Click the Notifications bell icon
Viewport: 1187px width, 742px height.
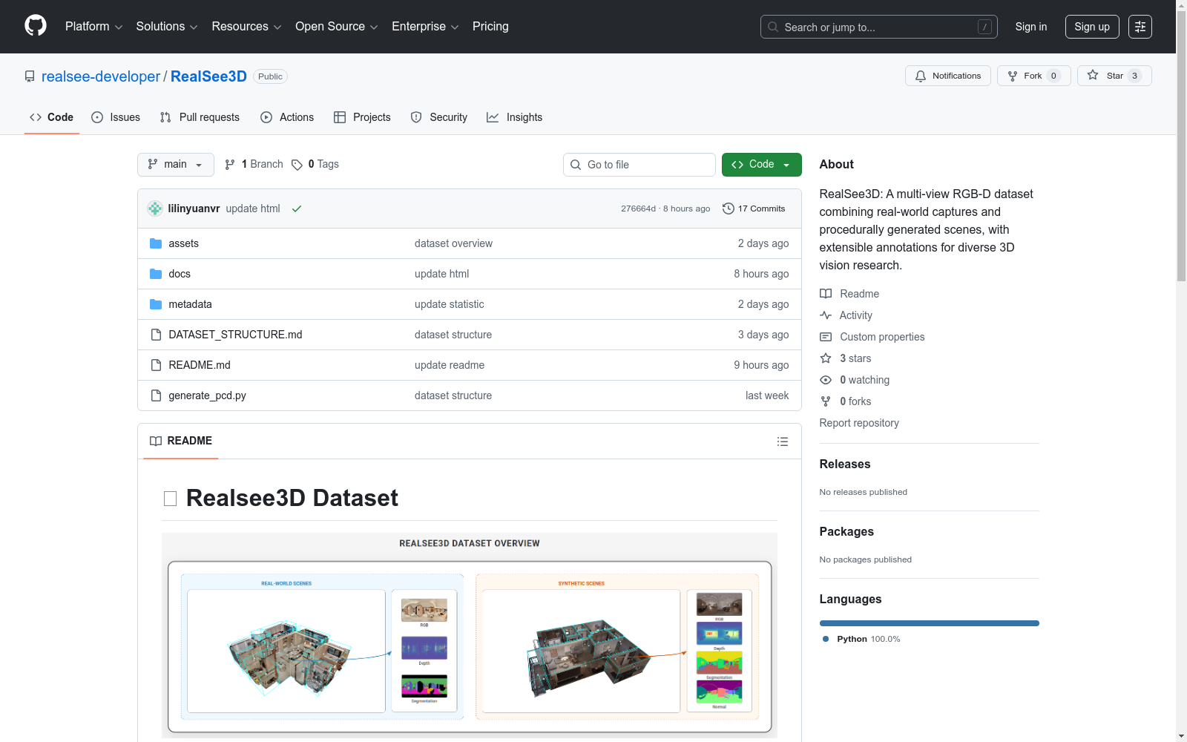(921, 76)
